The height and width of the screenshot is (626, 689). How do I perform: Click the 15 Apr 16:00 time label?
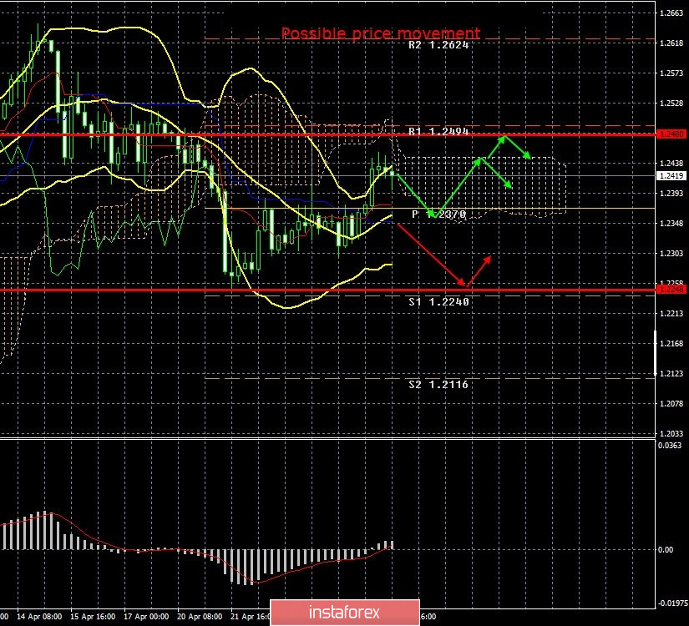[x=93, y=617]
